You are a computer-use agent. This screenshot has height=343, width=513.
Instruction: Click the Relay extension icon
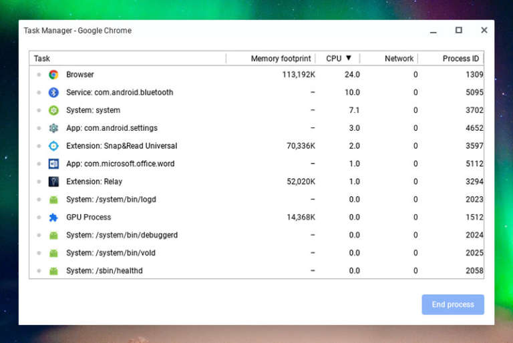53,182
